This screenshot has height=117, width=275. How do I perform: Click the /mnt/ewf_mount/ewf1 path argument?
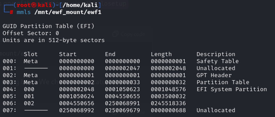click(68, 12)
